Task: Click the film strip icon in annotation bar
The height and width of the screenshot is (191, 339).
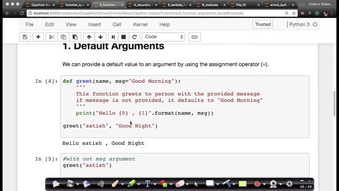Action: pos(70,184)
